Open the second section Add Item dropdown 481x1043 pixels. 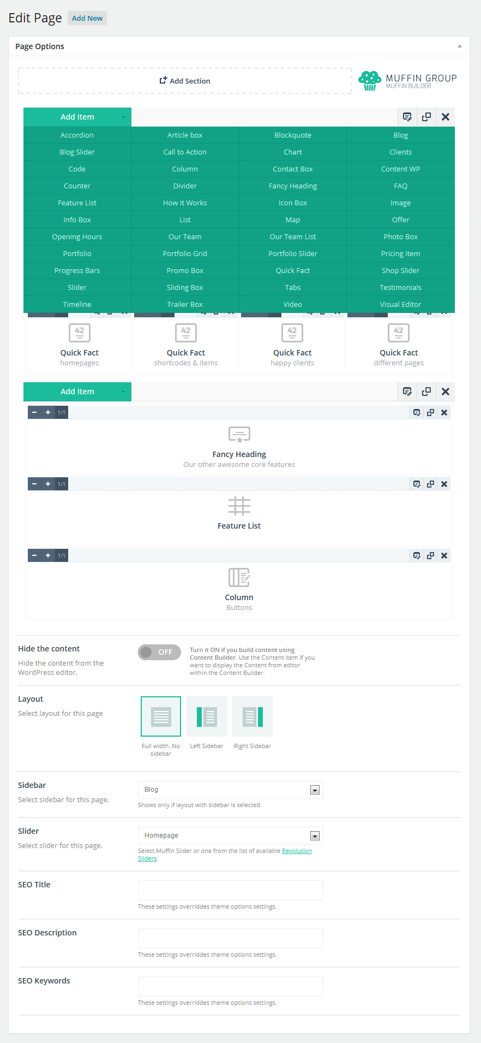[77, 392]
